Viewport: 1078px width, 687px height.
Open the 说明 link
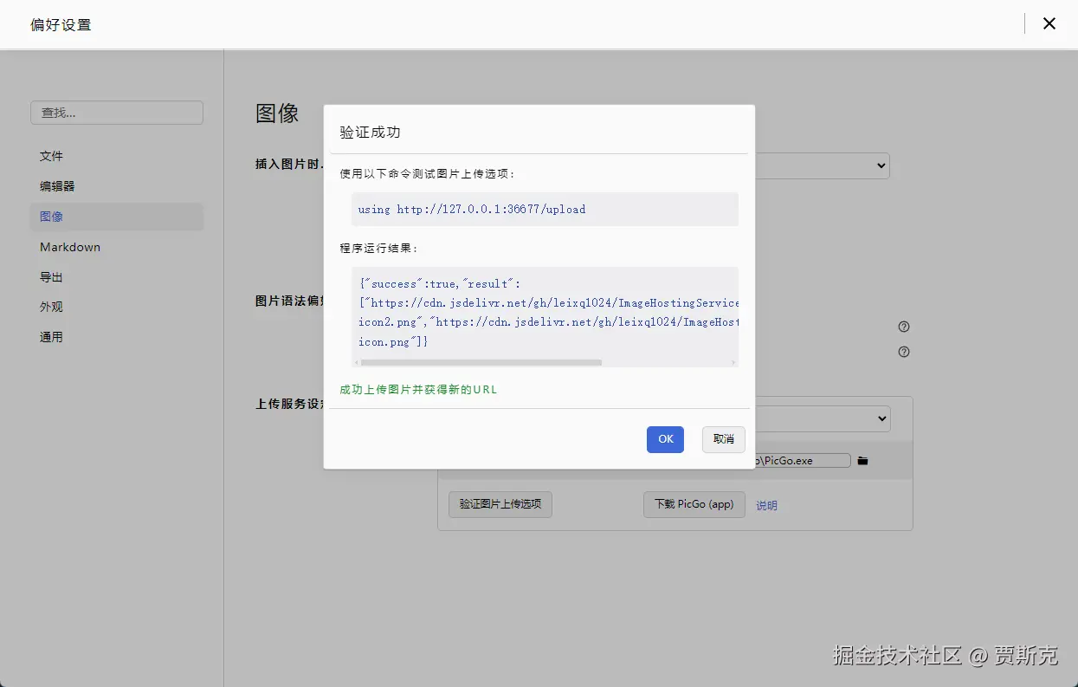click(767, 505)
